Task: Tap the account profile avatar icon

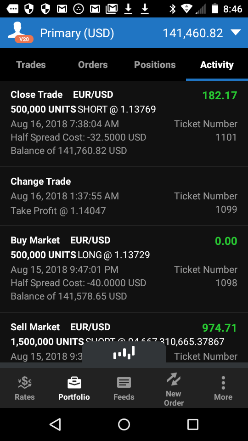Action: pyautogui.click(x=20, y=33)
